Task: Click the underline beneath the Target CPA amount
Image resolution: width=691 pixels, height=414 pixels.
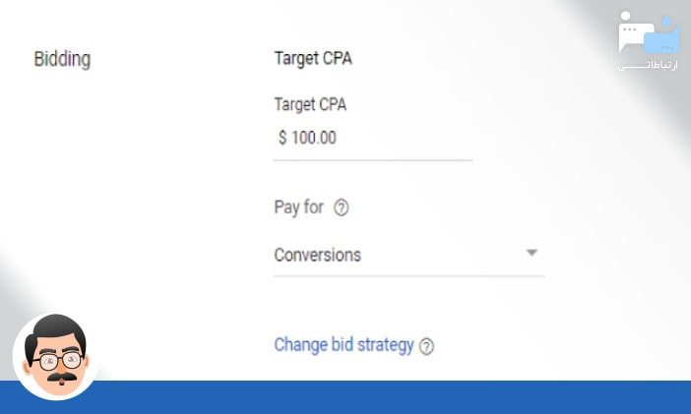Action: [x=373, y=159]
